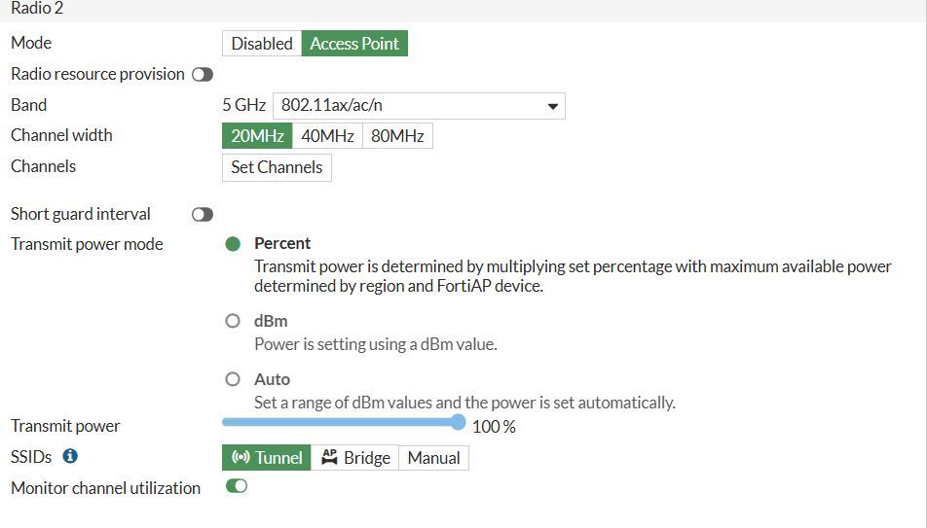Click the Radio 2 section header
The width and height of the screenshot is (927, 528).
(37, 8)
